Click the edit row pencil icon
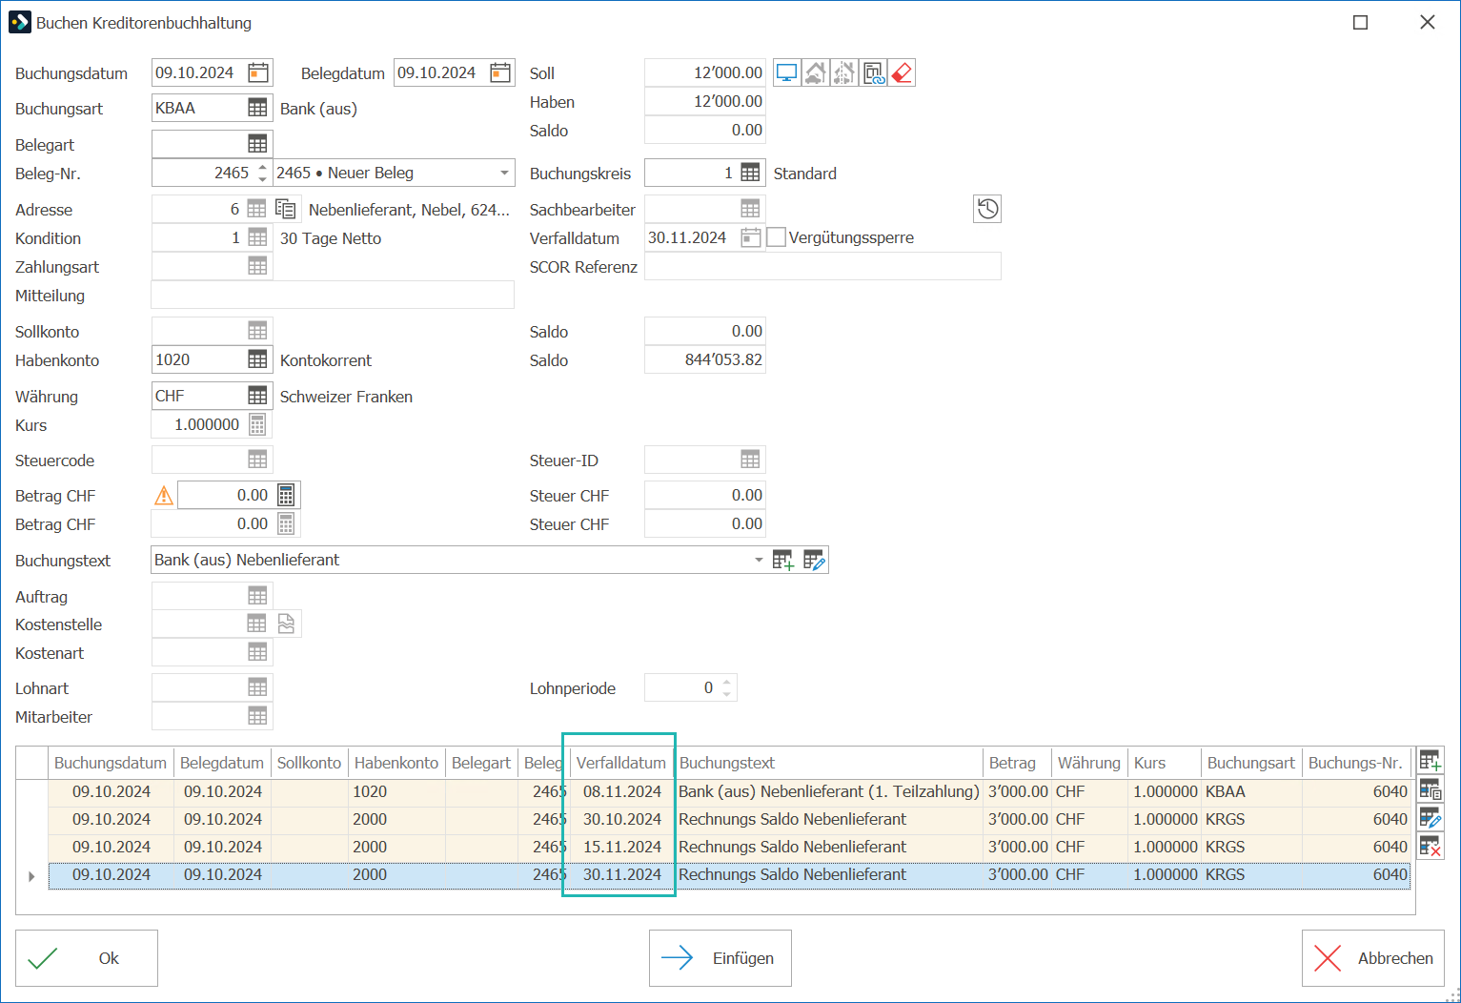 (1431, 818)
